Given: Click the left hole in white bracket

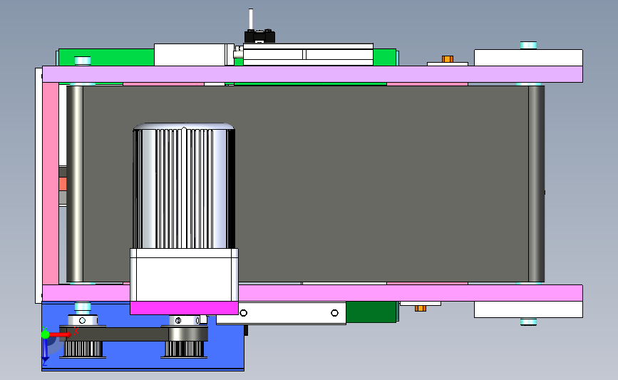Looking at the screenshot, I should click(x=244, y=313).
